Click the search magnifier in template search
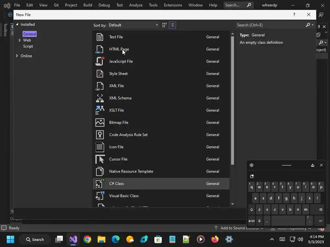Image resolution: width=330 pixels, height=247 pixels. pos(308,25)
